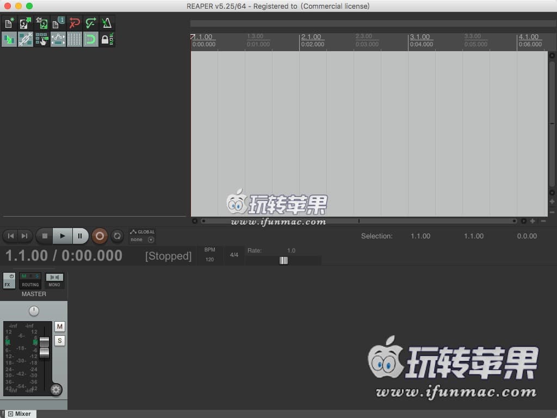This screenshot has height=418, width=557.
Task: Mute the master track with M button
Action: click(x=60, y=327)
